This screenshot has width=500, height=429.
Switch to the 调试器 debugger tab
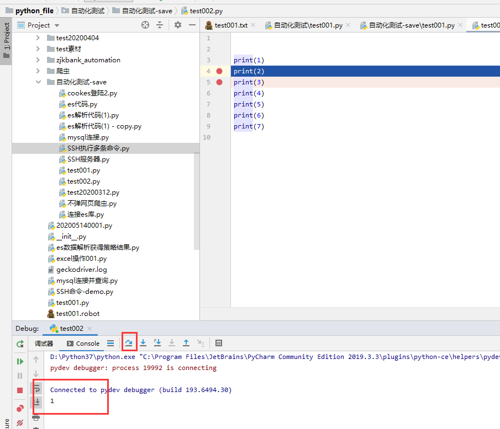point(44,344)
